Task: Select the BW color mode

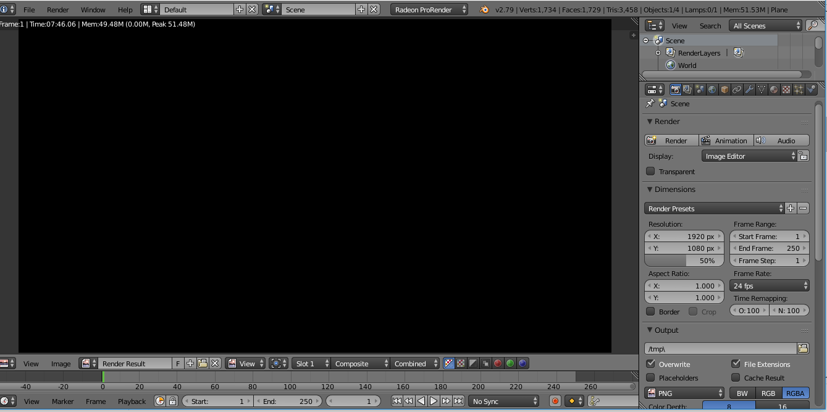Action: [x=742, y=393]
